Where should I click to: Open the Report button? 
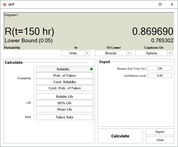160,132
